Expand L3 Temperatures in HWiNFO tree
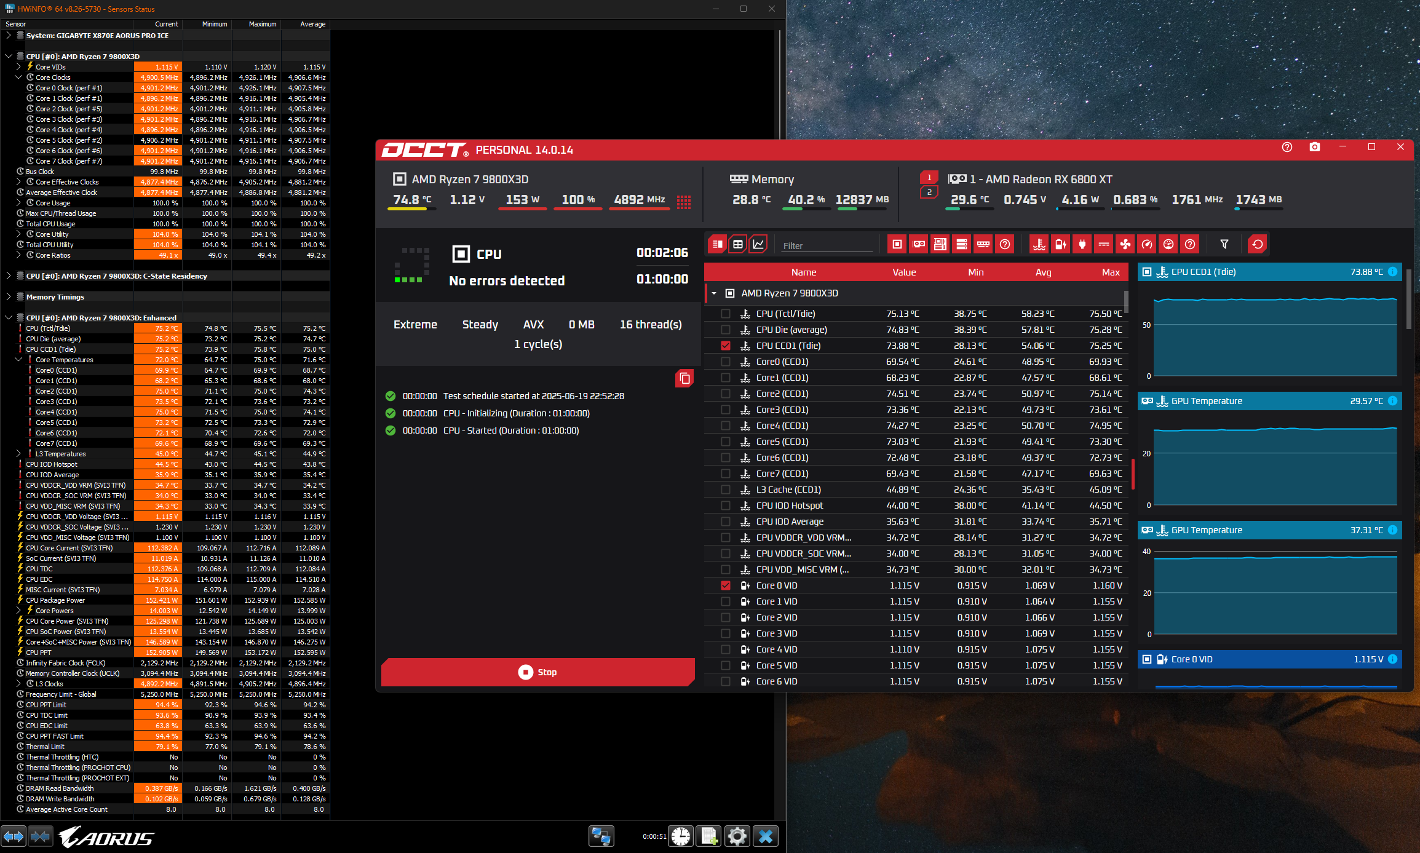The width and height of the screenshot is (1420, 853). (18, 454)
